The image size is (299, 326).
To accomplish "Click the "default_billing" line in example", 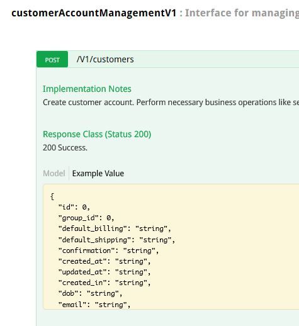I will click(x=115, y=228).
